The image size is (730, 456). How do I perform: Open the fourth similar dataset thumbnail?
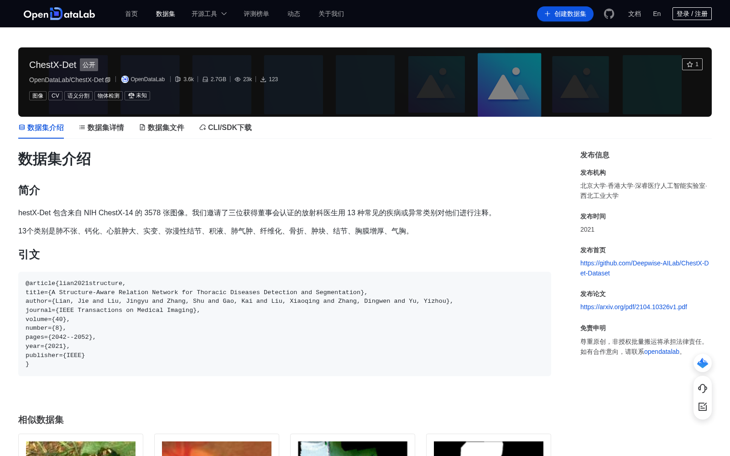click(x=489, y=449)
